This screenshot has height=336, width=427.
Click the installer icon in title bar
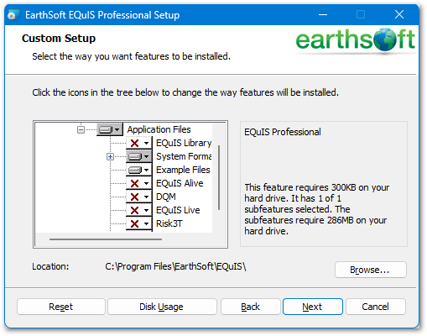coord(13,15)
